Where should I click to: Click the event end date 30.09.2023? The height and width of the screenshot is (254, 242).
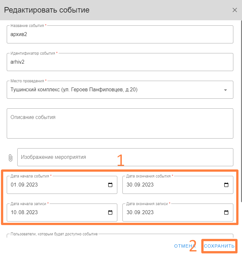pos(140,185)
